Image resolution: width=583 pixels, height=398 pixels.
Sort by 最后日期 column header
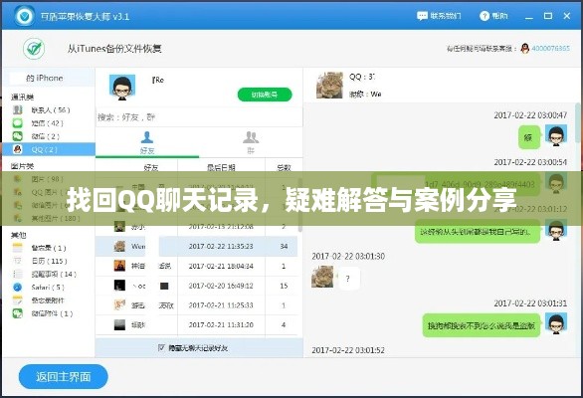221,167
